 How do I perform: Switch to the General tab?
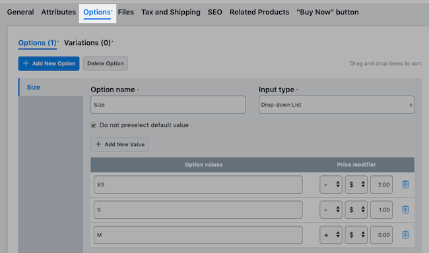click(20, 12)
